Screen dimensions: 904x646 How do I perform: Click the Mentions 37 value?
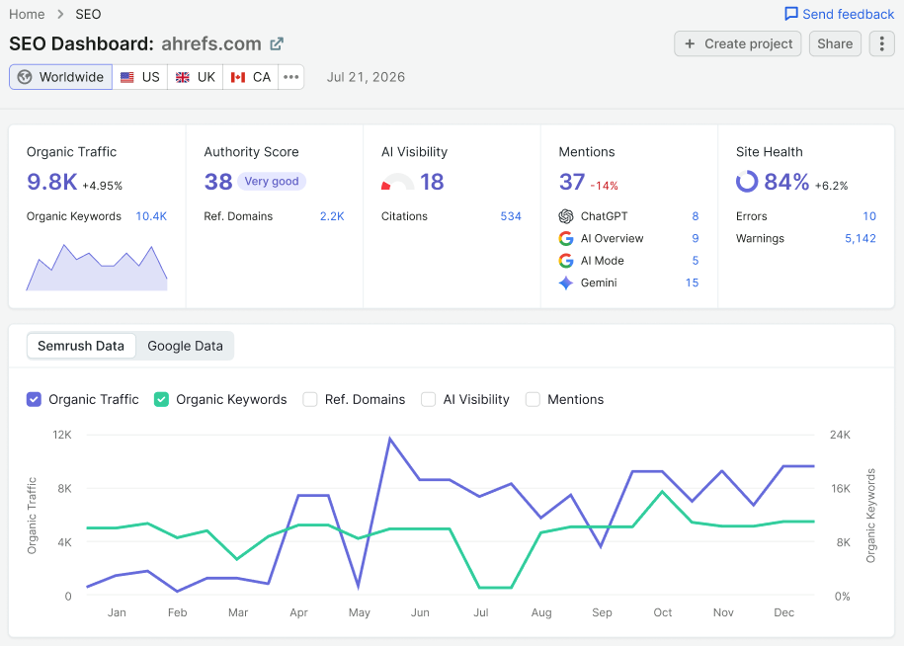click(x=572, y=182)
